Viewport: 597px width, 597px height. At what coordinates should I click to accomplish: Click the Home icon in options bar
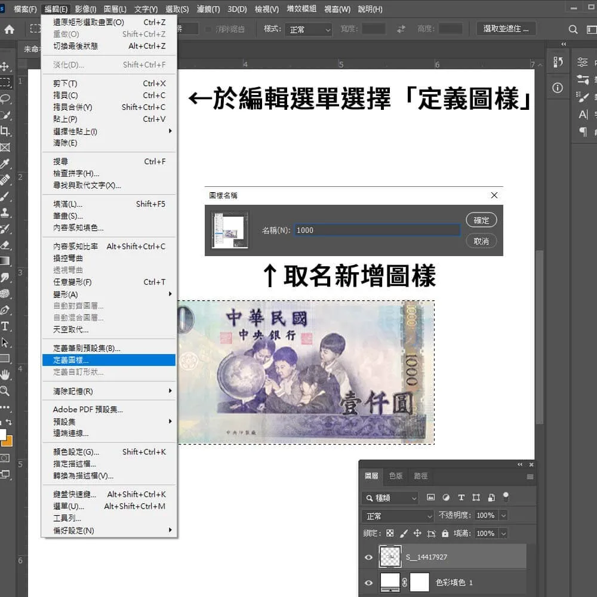pos(9,29)
